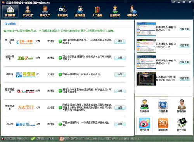Launch 单词游戏 word game
Screen dimensions: 194x142
(x=62, y=11)
